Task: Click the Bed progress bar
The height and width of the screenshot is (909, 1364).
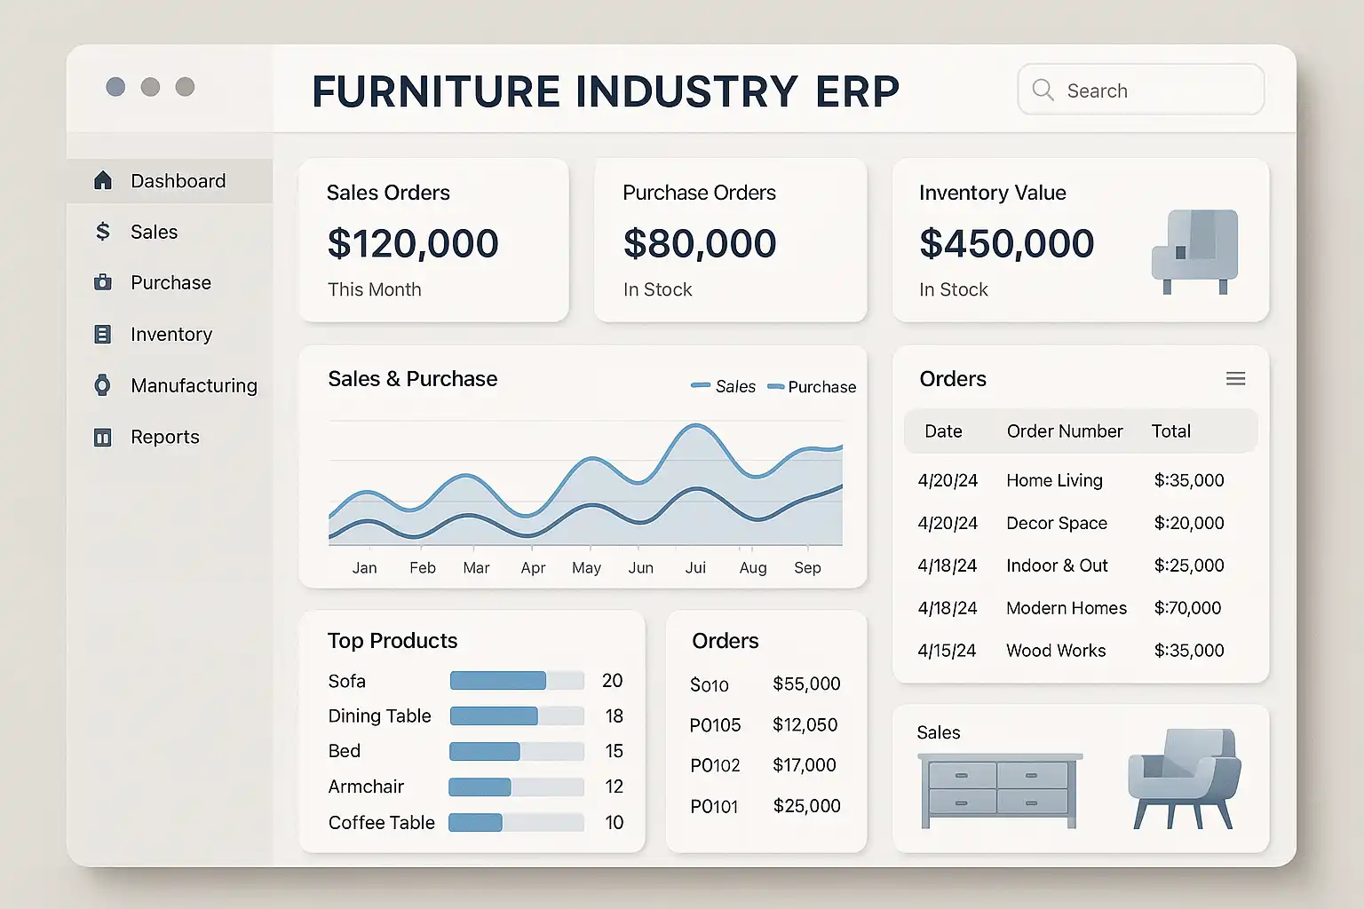Action: point(517,751)
